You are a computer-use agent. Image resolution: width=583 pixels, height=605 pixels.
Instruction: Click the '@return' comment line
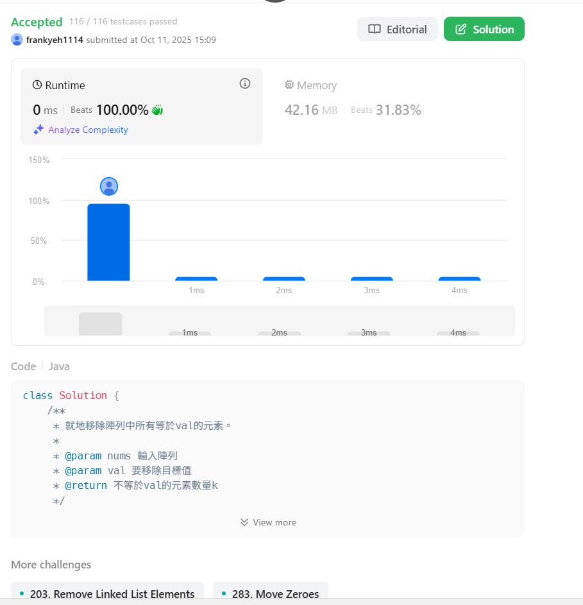coord(135,486)
